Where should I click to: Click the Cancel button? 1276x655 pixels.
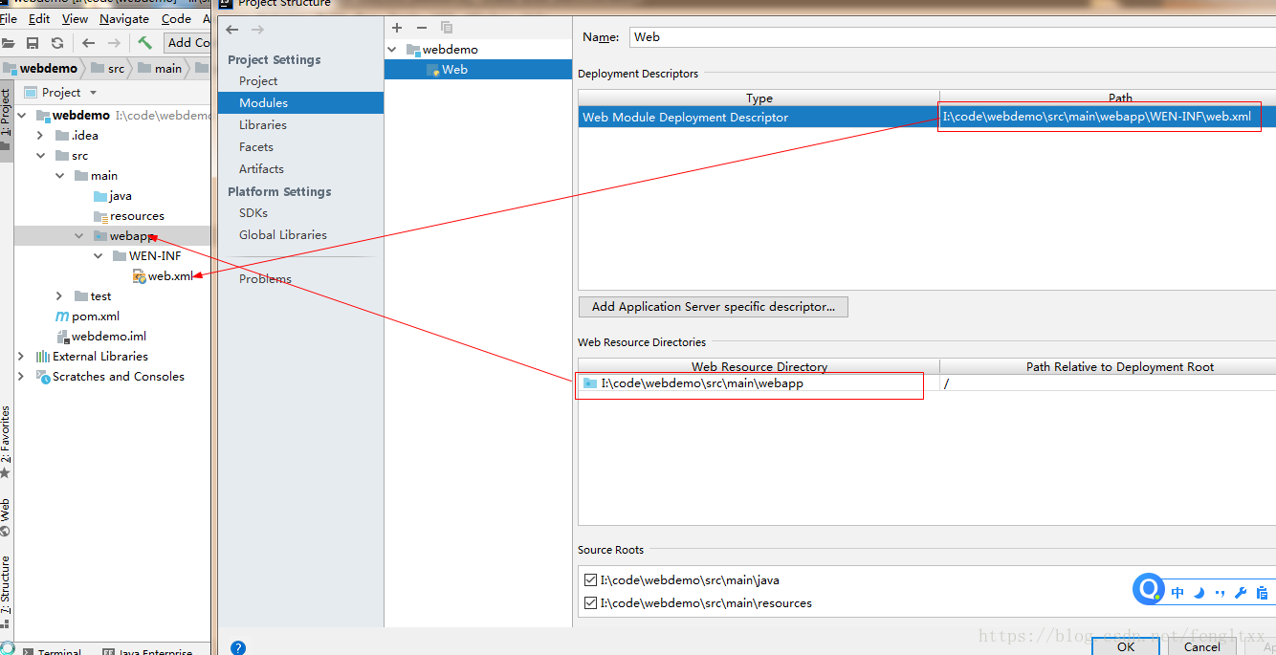[x=1202, y=646]
